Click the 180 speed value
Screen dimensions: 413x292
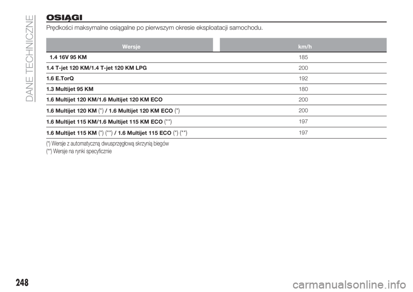(303, 89)
